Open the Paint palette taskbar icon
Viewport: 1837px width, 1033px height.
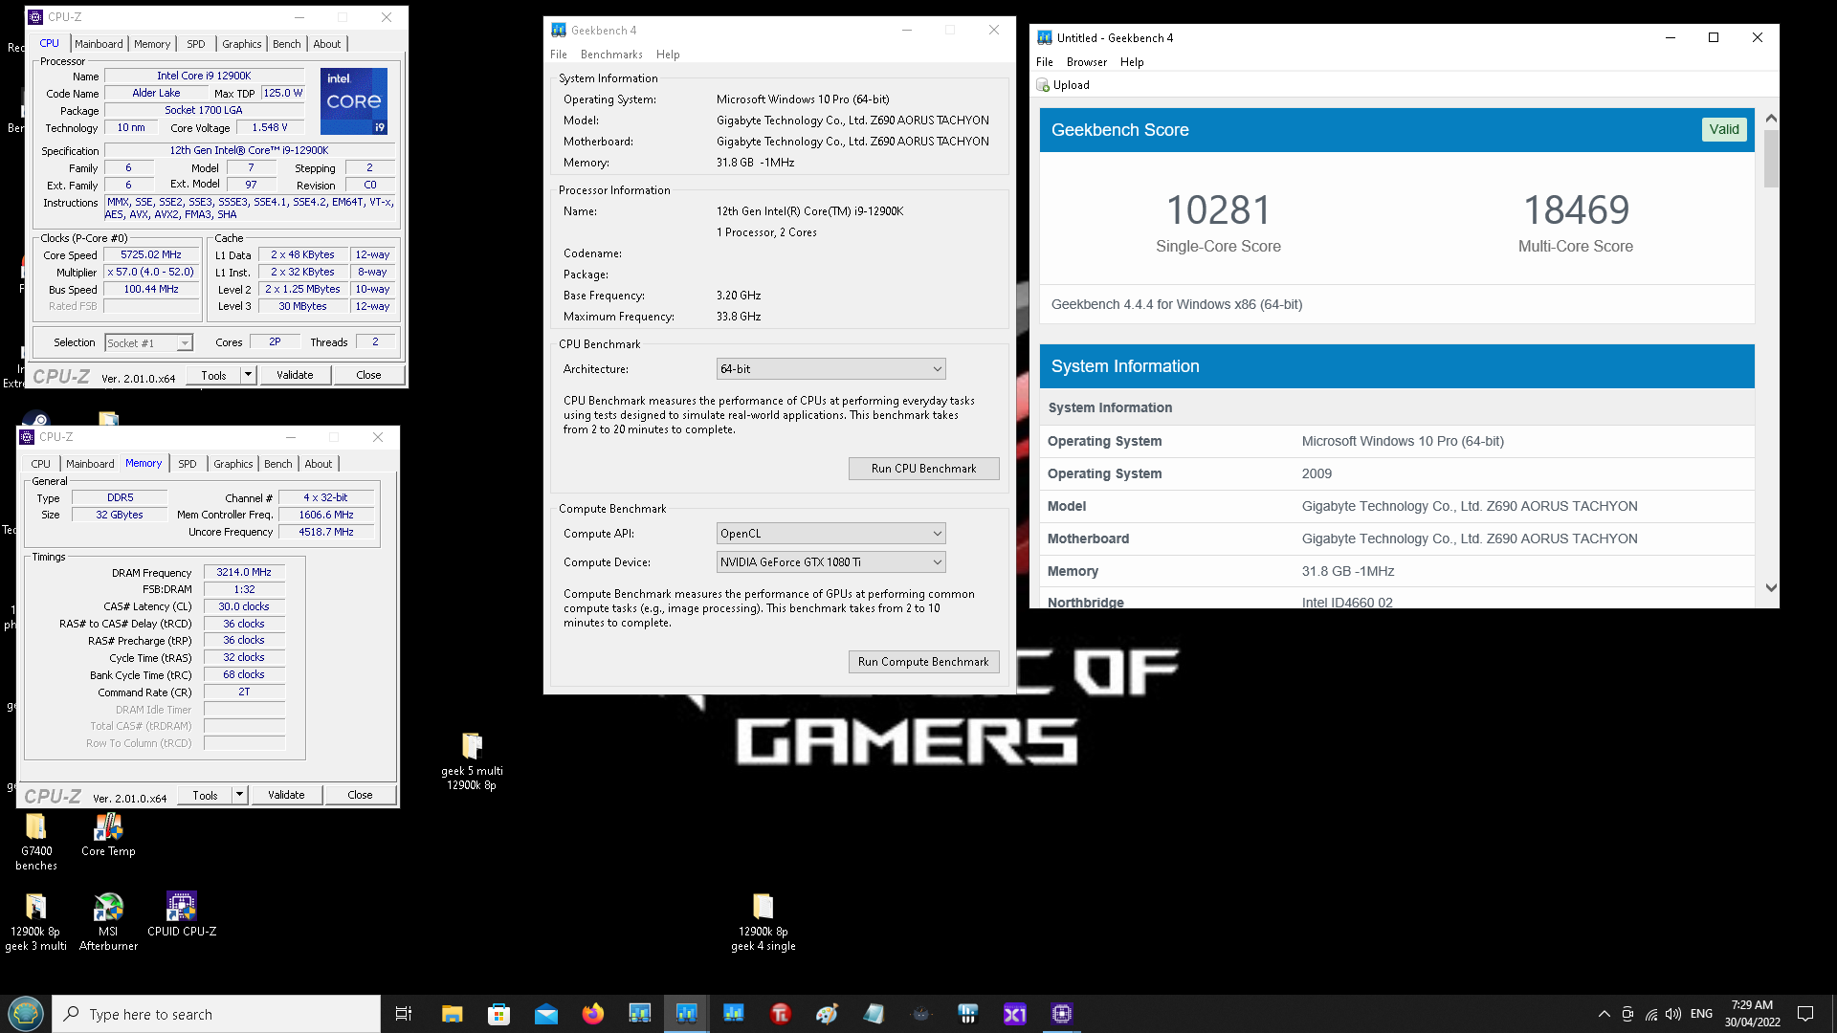[x=827, y=1014]
